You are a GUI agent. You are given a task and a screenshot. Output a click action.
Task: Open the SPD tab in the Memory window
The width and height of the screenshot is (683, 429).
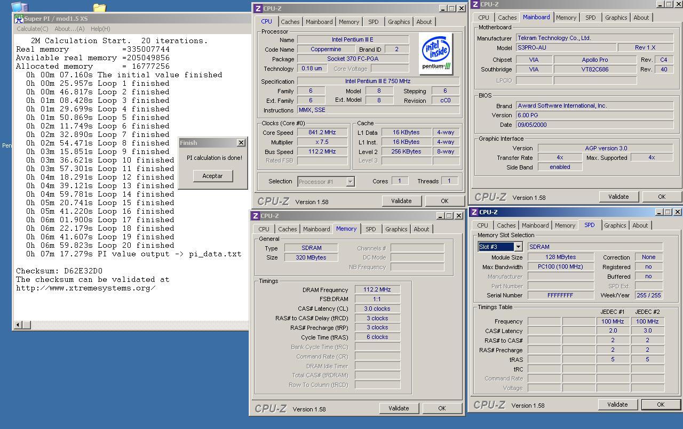click(370, 229)
